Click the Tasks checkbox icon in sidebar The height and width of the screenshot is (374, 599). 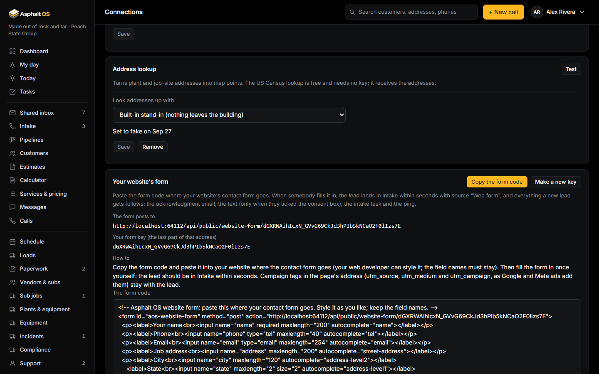12,92
